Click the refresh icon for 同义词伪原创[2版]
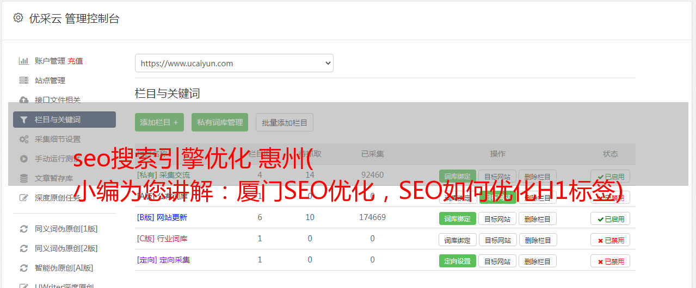Viewport: 696px width, 288px height. [x=23, y=248]
